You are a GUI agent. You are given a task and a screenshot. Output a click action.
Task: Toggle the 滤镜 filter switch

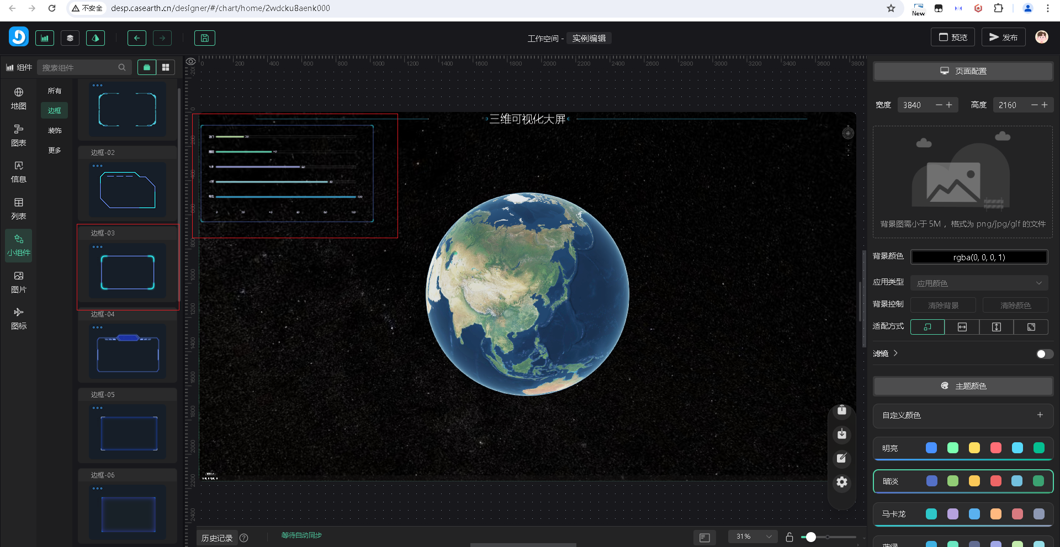pos(1044,354)
